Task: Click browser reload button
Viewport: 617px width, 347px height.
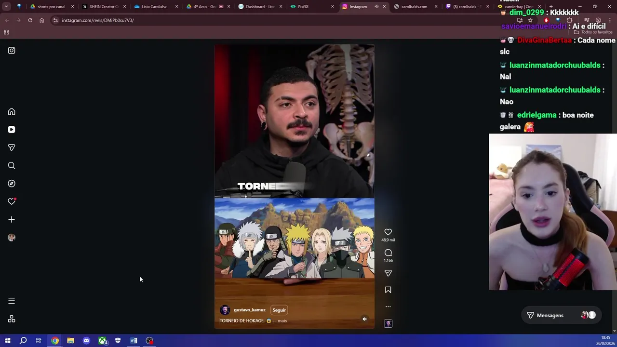Action: 30,20
